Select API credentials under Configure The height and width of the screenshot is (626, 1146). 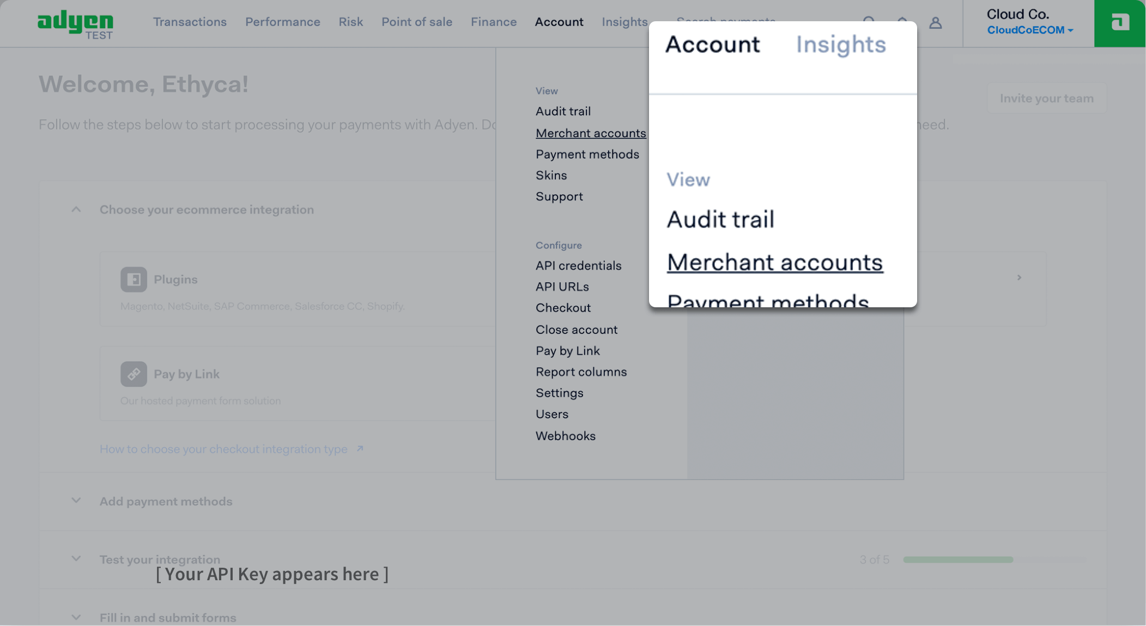coord(578,265)
